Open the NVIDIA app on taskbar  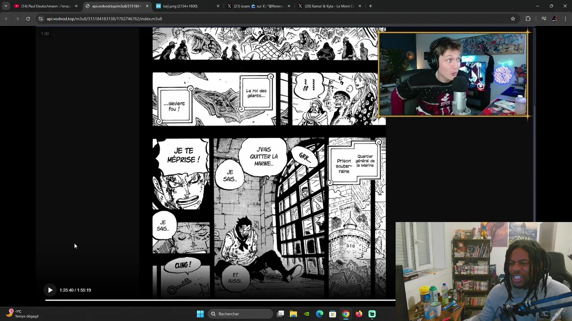tap(307, 314)
